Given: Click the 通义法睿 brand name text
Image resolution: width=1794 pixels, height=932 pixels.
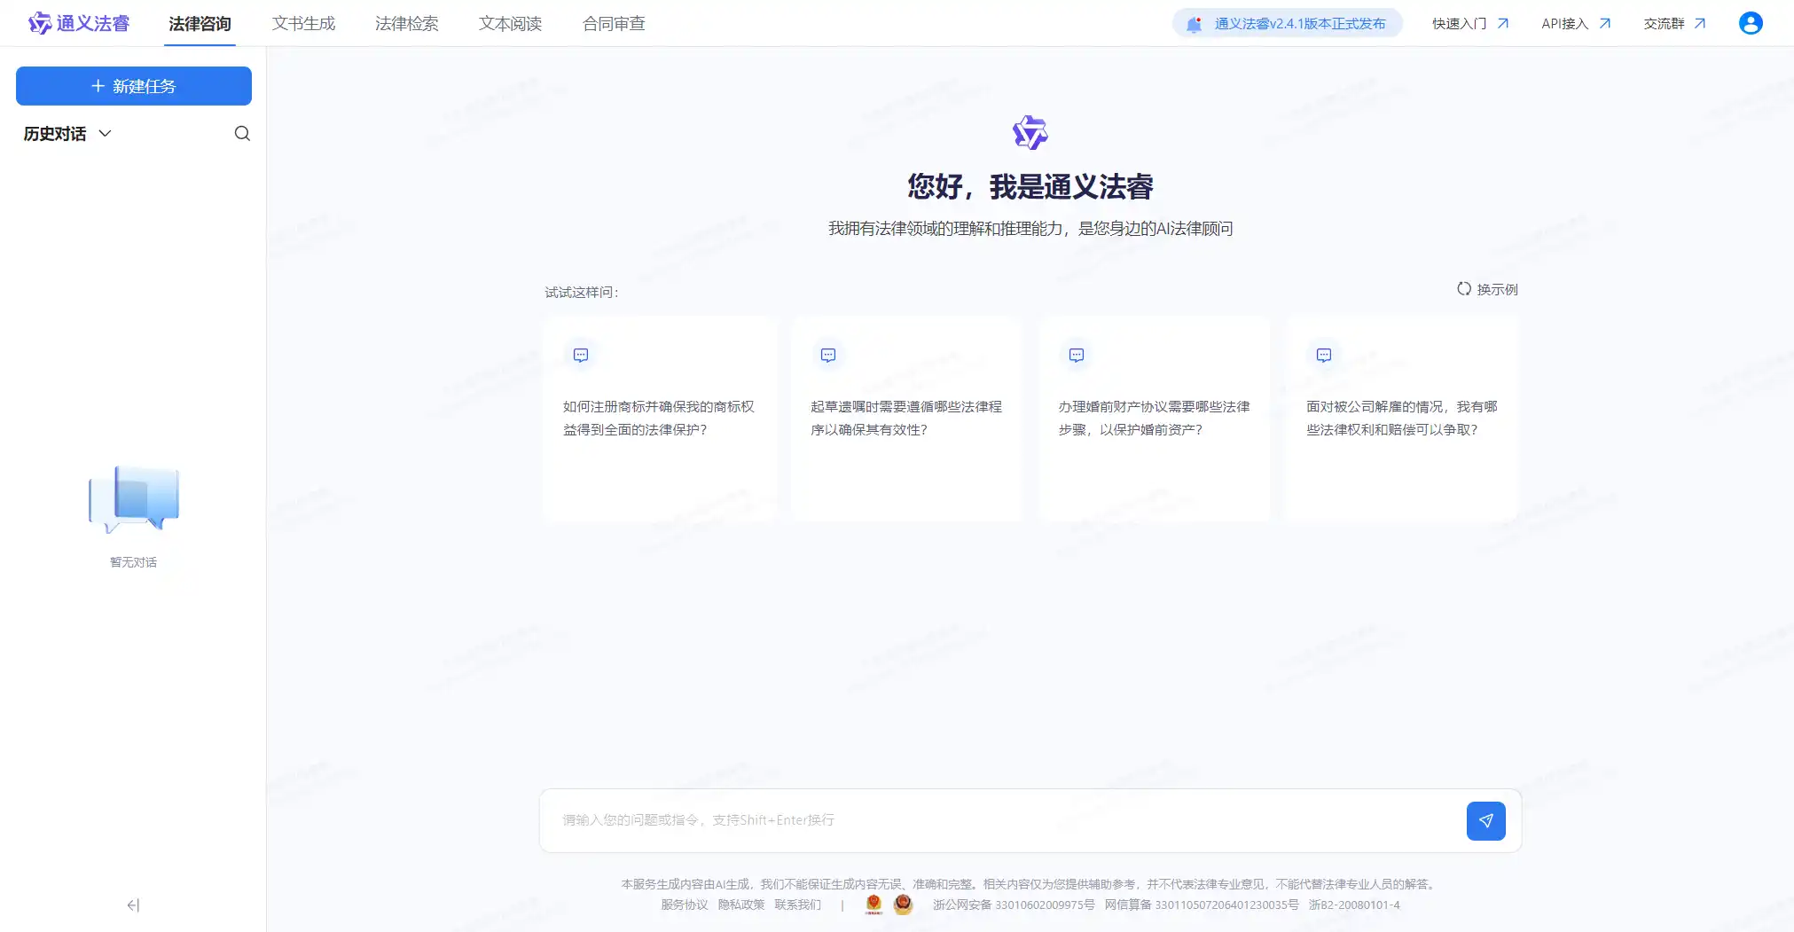Looking at the screenshot, I should (x=93, y=24).
